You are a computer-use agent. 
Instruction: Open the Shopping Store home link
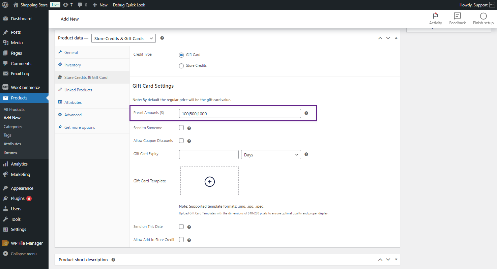tap(30, 5)
